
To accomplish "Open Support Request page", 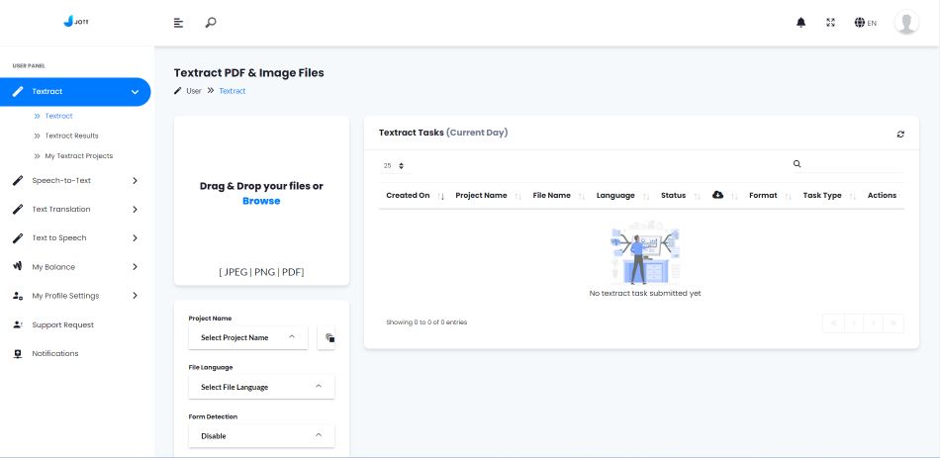I will (x=62, y=324).
